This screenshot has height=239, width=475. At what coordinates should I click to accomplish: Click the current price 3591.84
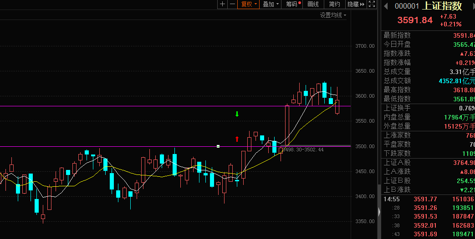click(x=415, y=20)
